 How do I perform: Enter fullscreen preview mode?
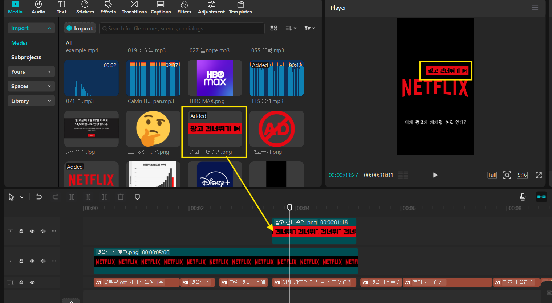(x=539, y=175)
